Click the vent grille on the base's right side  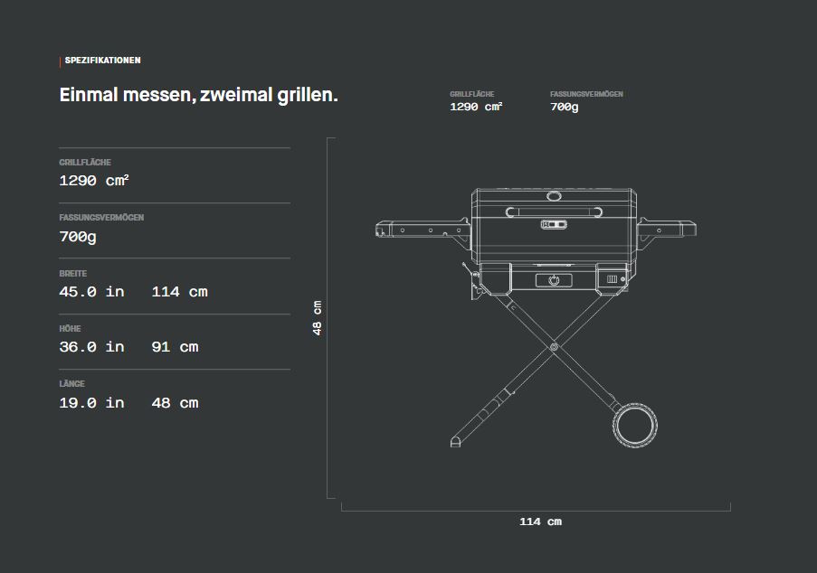pyautogui.click(x=613, y=279)
